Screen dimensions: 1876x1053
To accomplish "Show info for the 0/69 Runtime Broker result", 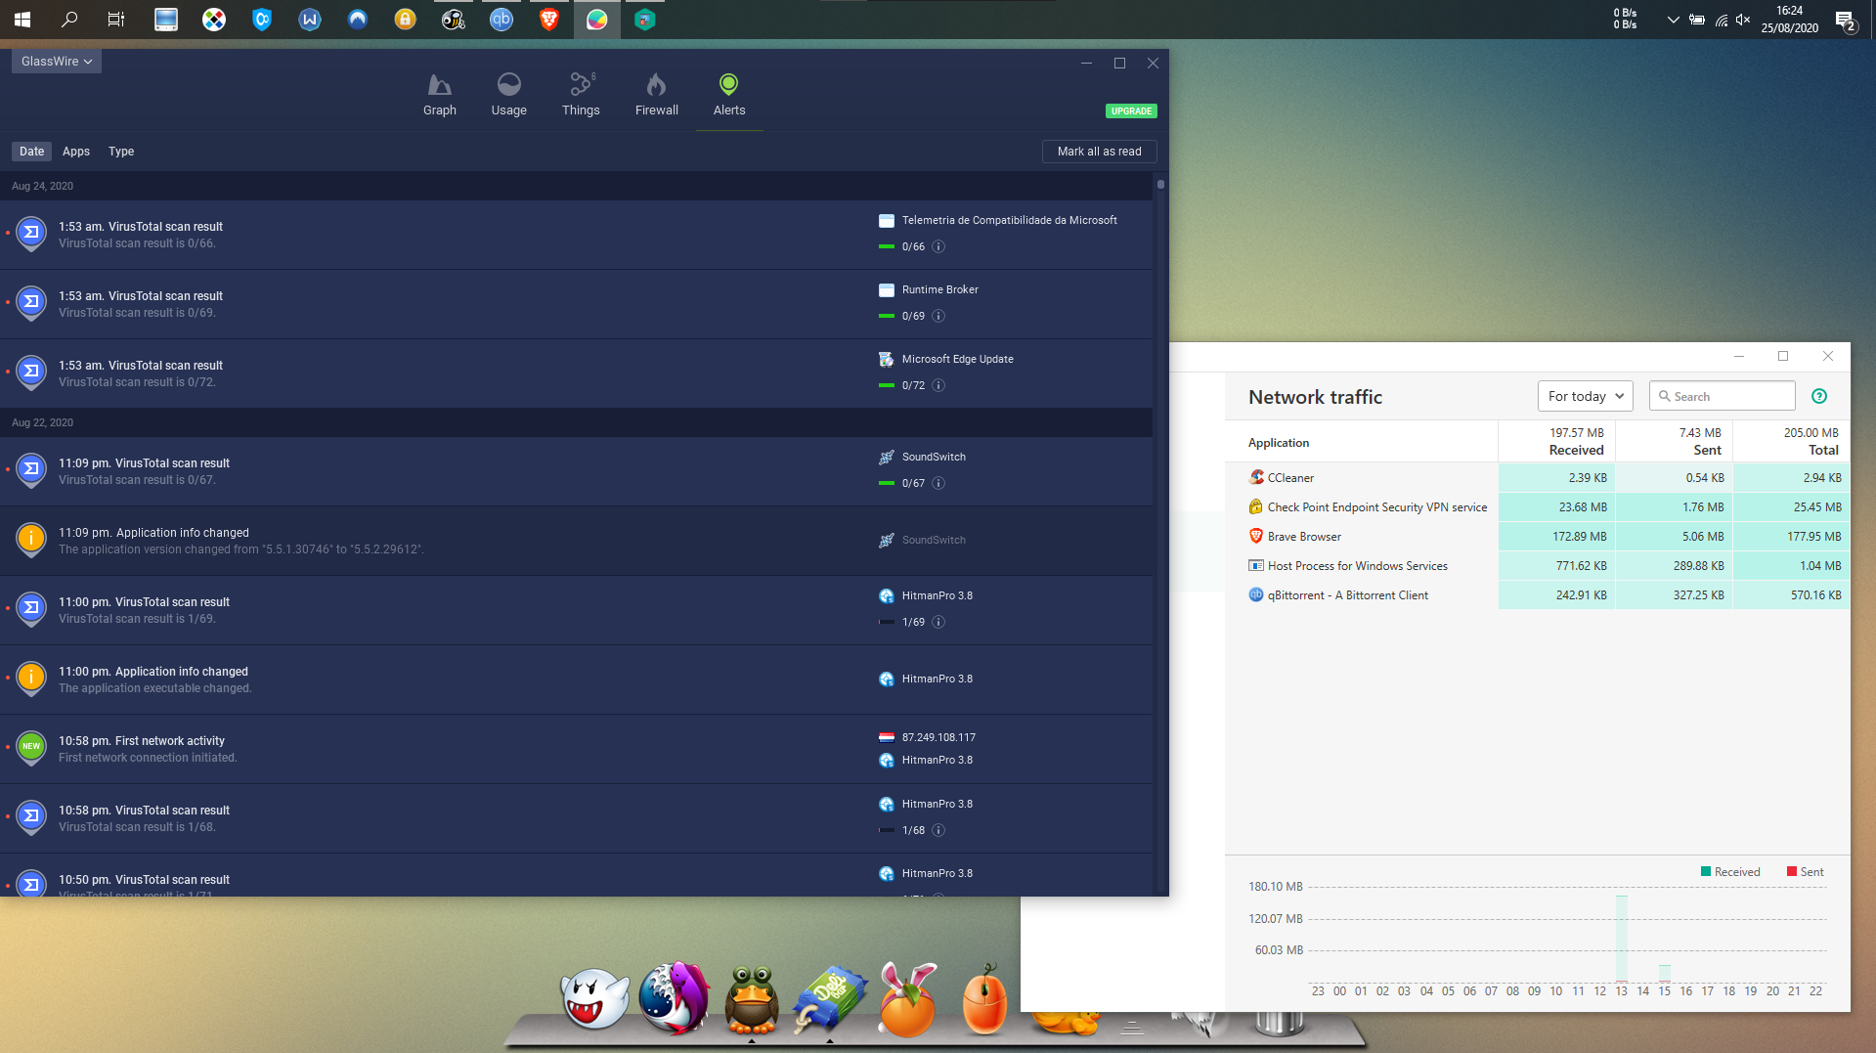I will 938,316.
